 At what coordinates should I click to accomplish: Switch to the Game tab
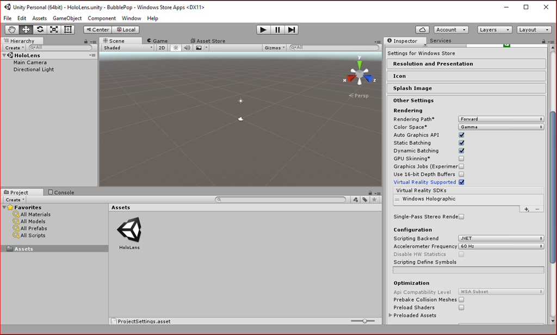157,41
